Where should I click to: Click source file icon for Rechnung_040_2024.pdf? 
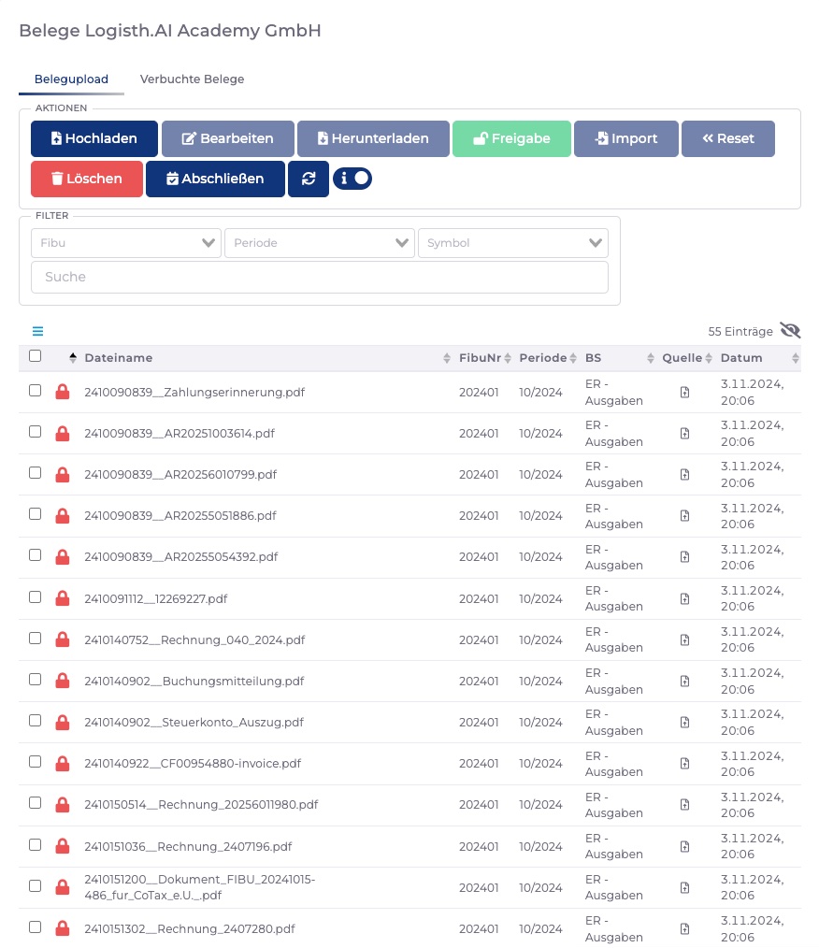684,639
